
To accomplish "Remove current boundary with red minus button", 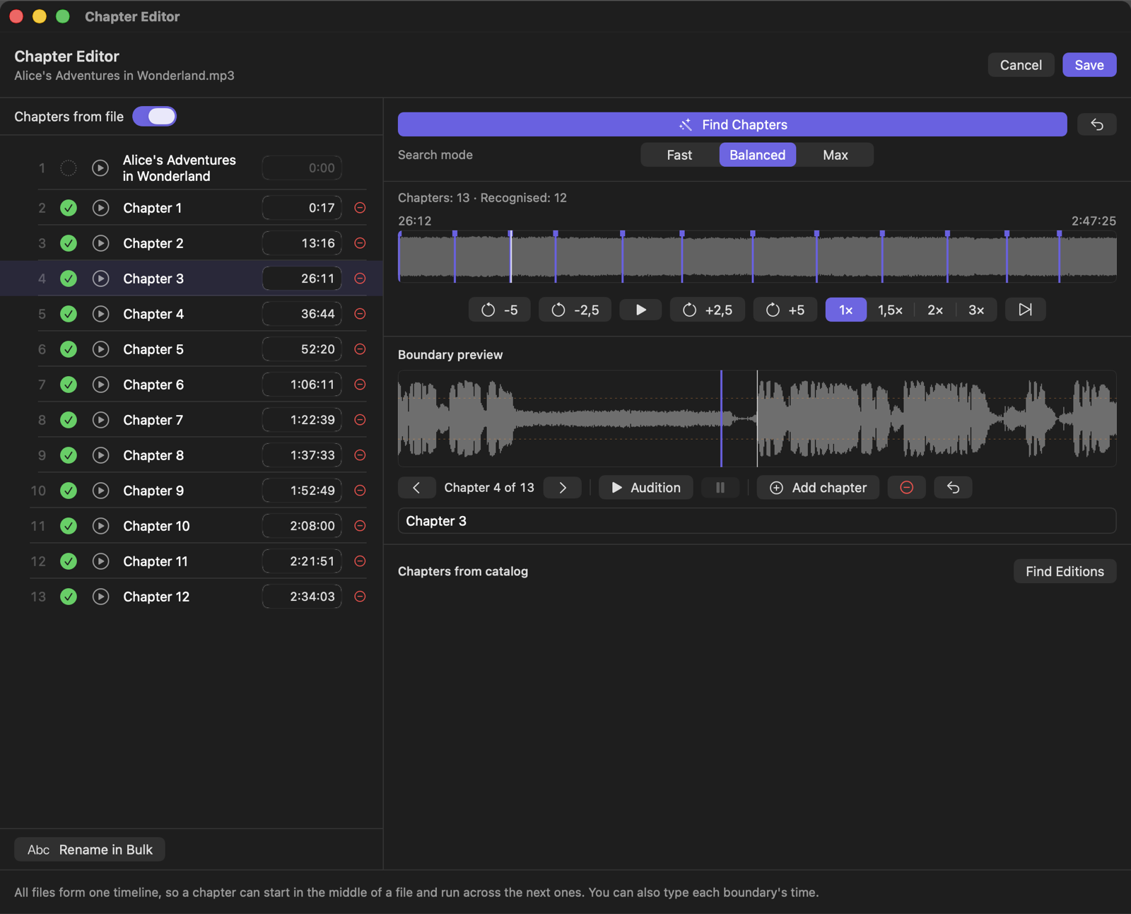I will (x=907, y=488).
